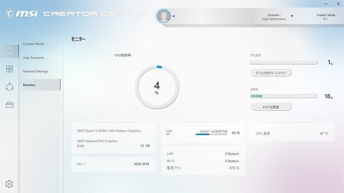Click the メモリ label
This screenshot has width=344, height=193.
point(254,90)
